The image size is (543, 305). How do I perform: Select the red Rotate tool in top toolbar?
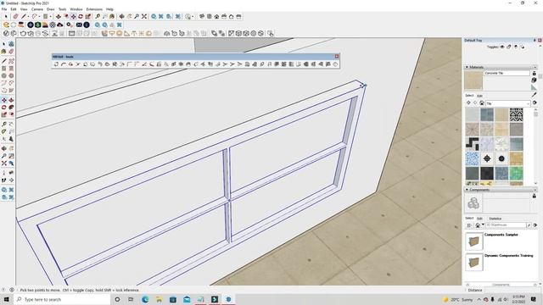[81, 16]
